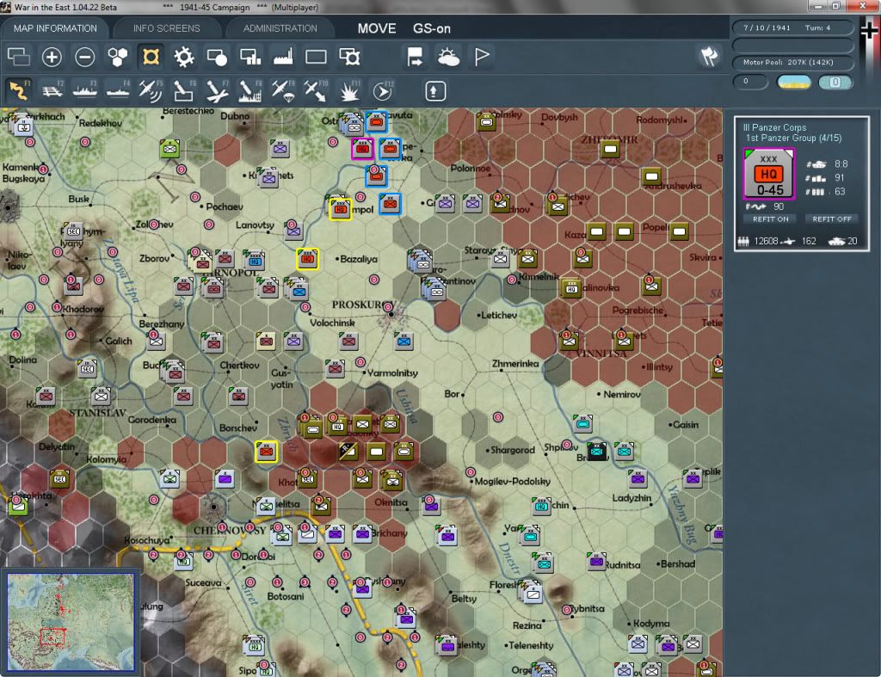Select the SEC unit near Delyatin
881x677 pixels.
59,478
